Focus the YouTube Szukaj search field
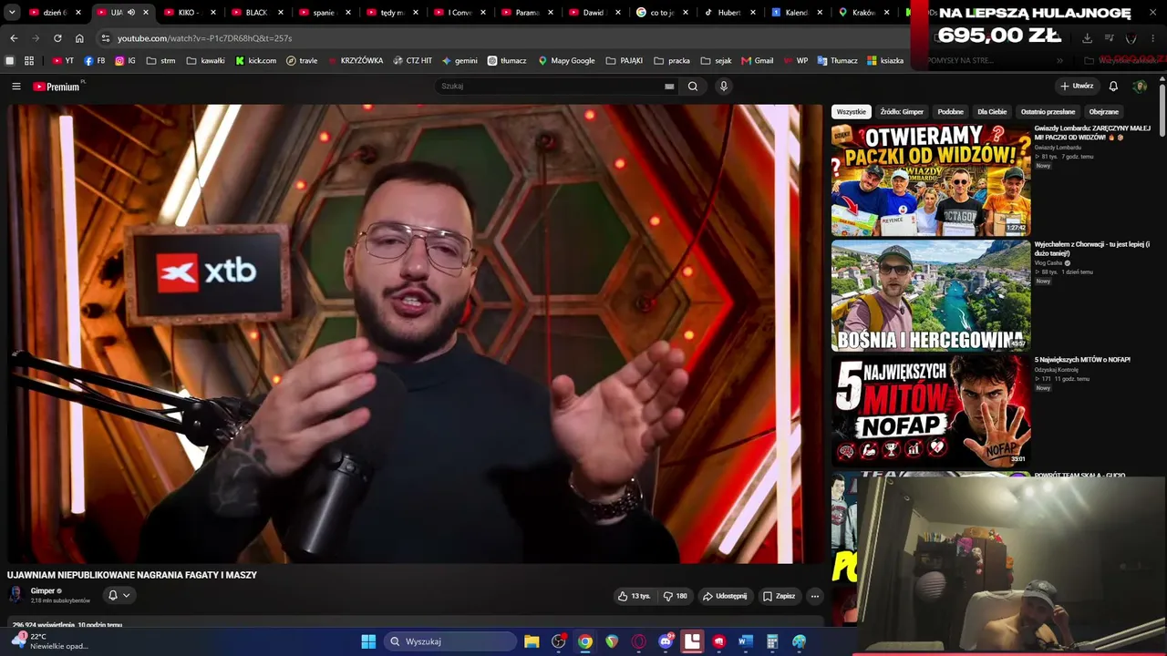Image resolution: width=1167 pixels, height=656 pixels. (549, 87)
